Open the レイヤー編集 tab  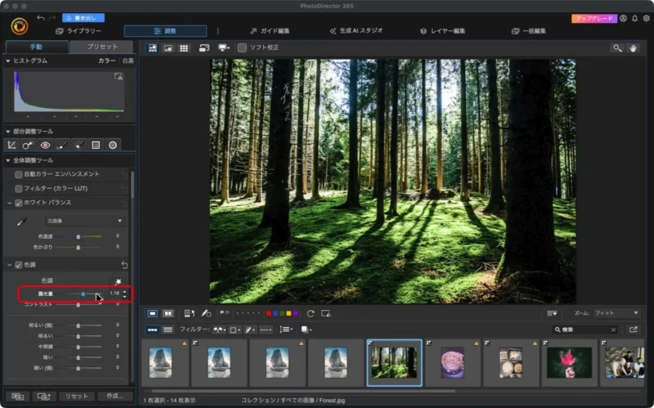coord(442,31)
